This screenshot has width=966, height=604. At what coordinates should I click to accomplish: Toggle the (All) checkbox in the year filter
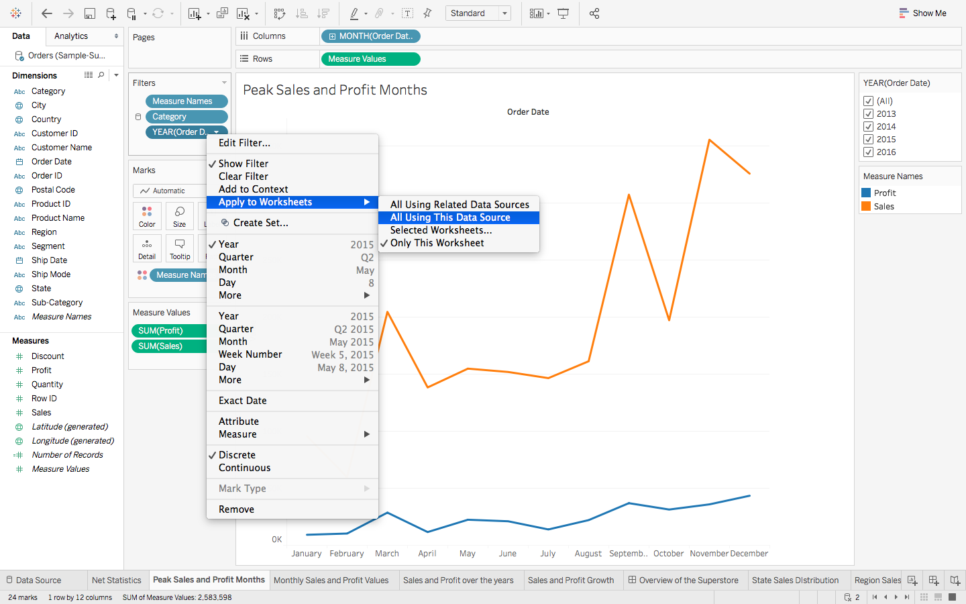868,101
